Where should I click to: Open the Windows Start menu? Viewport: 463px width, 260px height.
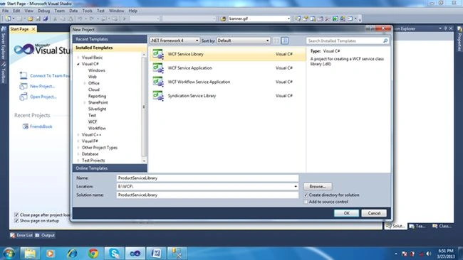(9, 253)
